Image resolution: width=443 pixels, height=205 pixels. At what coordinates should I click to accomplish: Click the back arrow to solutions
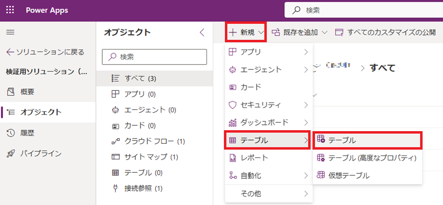pos(10,52)
